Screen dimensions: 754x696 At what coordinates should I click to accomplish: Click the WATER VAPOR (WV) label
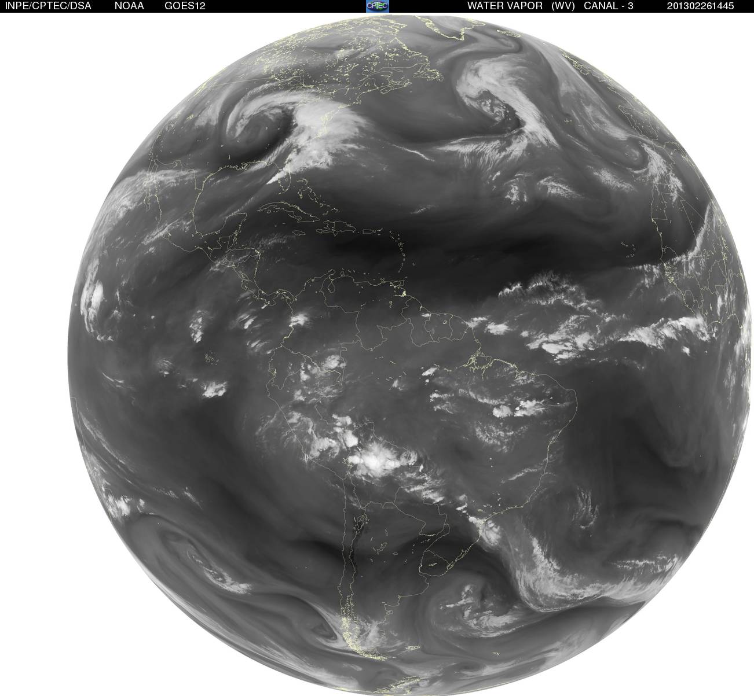click(x=521, y=6)
